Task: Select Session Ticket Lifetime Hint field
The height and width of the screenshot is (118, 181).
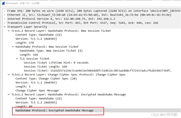Action: point(56,62)
